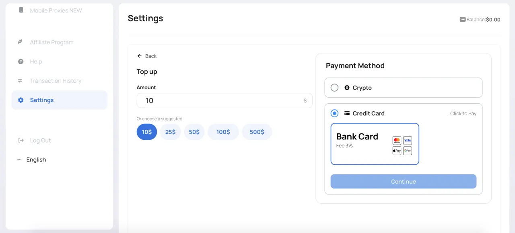The image size is (515, 233).
Task: Open Transaction History in the sidebar
Action: pos(56,81)
